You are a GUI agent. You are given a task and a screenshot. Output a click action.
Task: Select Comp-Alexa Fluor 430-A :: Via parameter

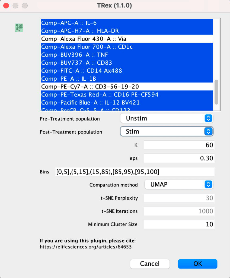[84, 39]
